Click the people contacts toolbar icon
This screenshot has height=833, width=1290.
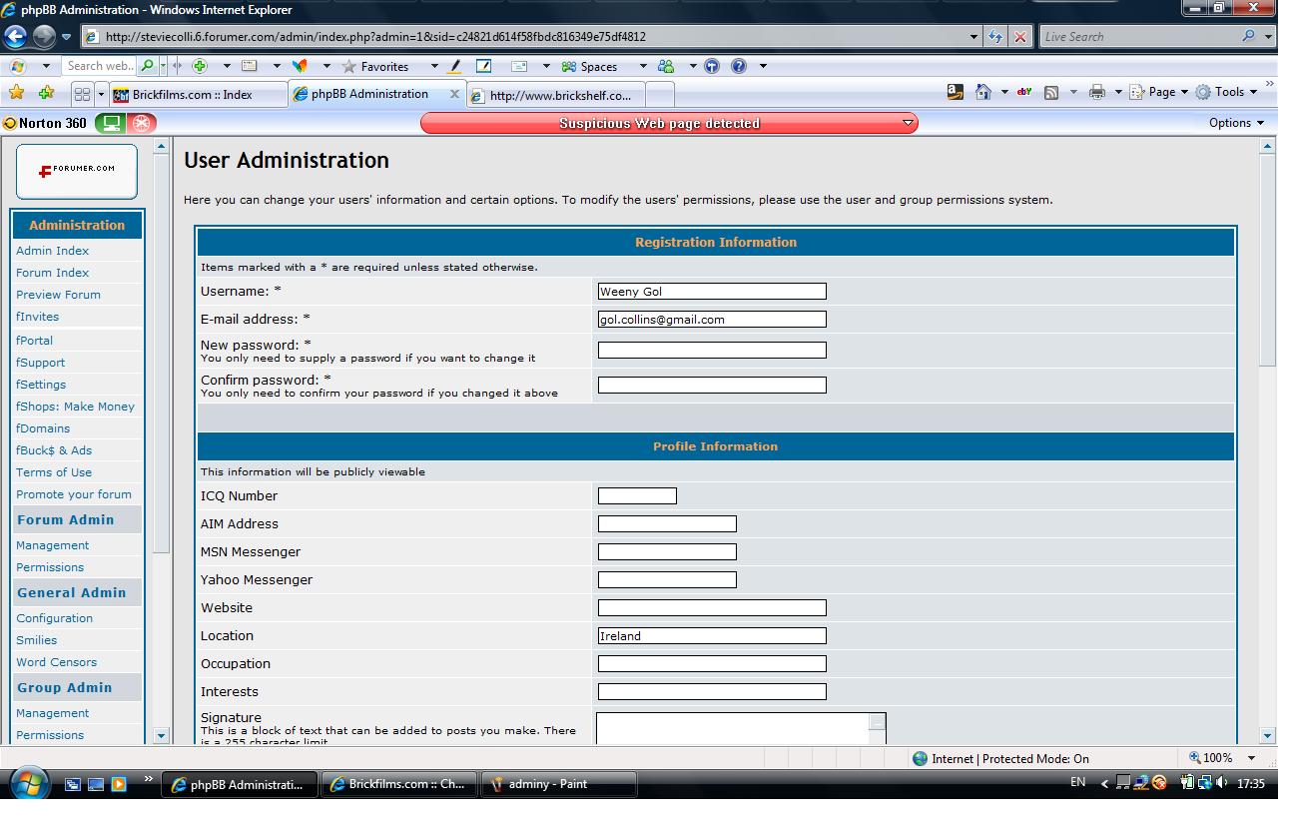click(x=666, y=66)
